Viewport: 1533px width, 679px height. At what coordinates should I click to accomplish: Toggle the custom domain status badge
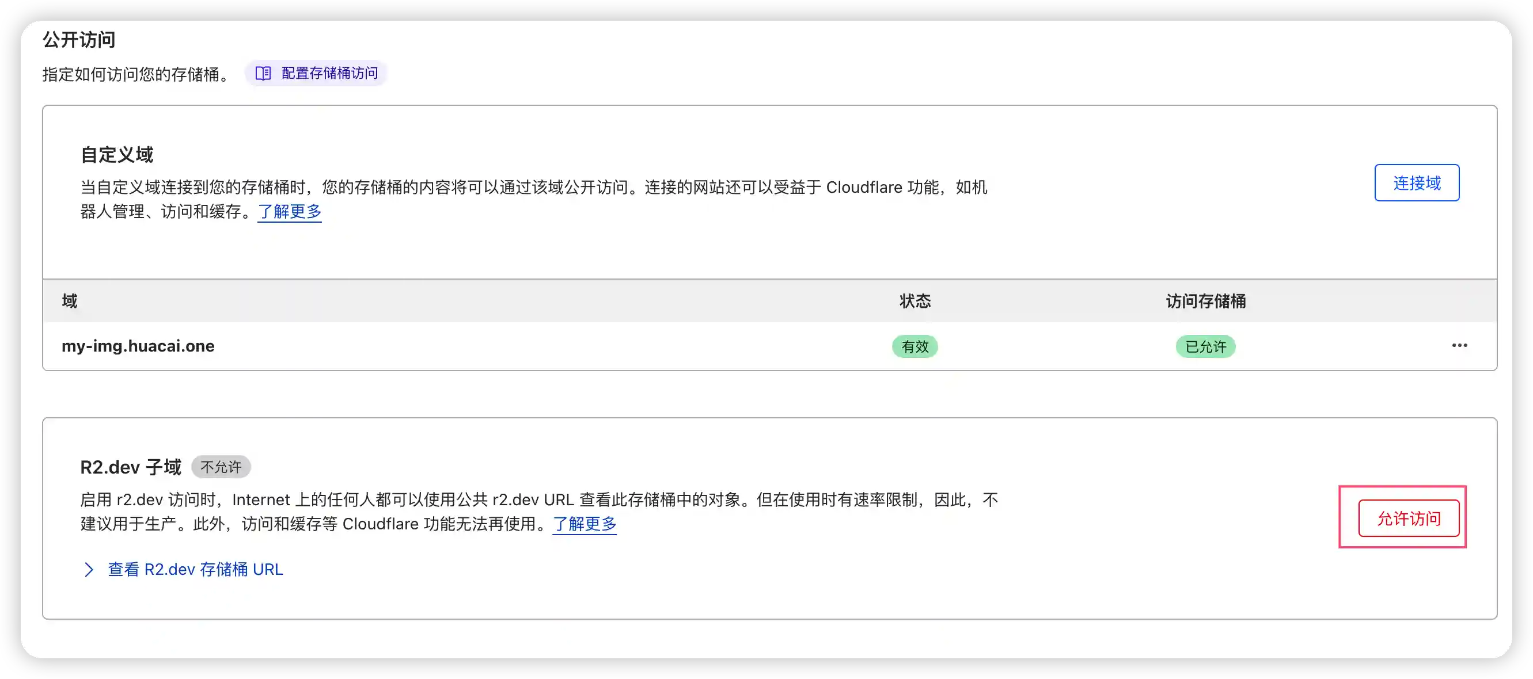pos(915,346)
